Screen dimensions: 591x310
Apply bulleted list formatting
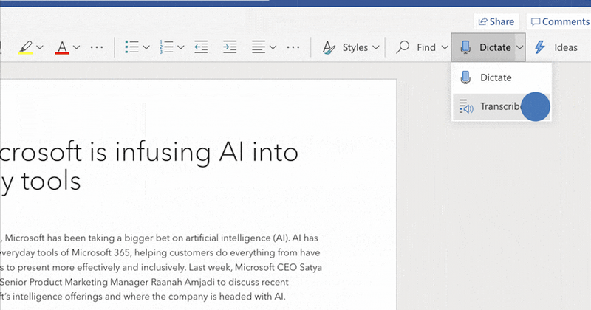(x=132, y=47)
